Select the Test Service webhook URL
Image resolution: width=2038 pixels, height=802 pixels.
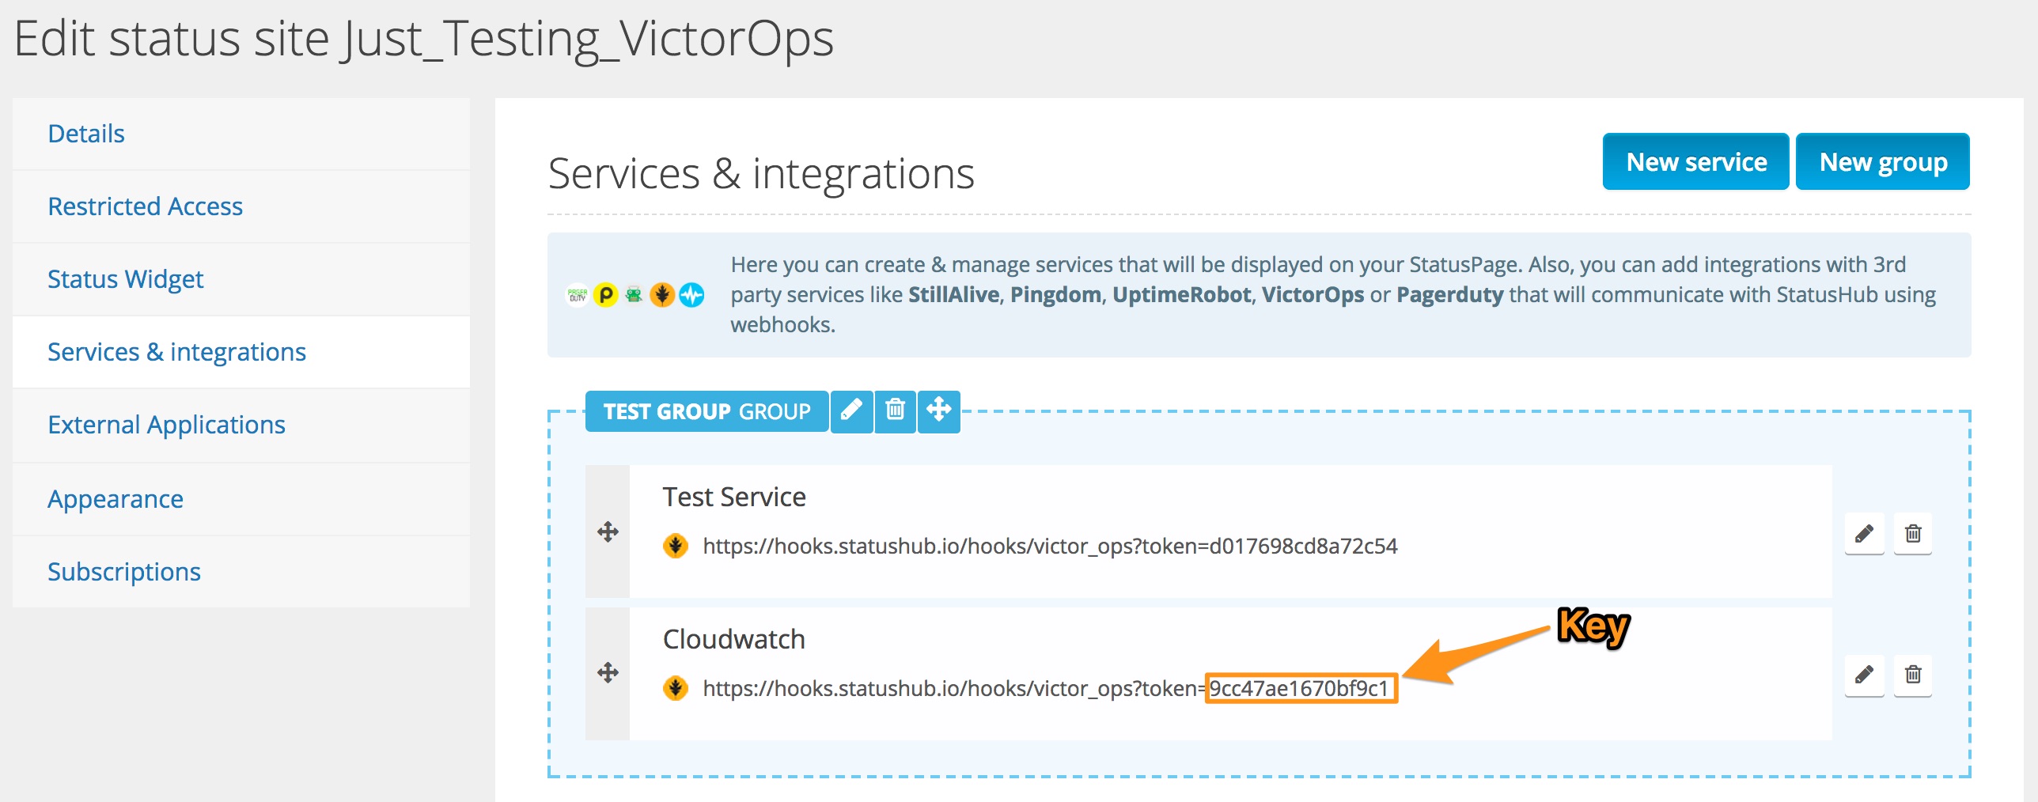[1050, 546]
